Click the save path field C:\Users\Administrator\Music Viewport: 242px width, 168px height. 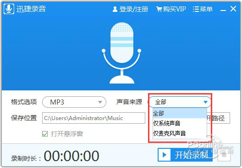93,118
